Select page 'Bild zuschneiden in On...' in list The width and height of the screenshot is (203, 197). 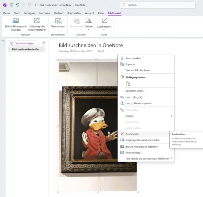(x=26, y=49)
